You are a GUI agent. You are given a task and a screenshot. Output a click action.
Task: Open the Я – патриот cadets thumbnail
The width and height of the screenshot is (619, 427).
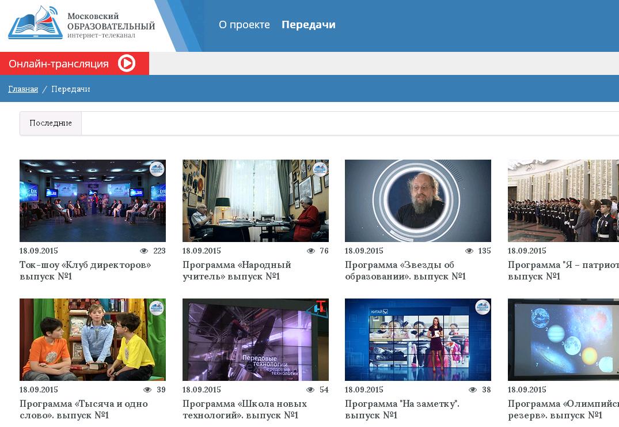pyautogui.click(x=563, y=201)
